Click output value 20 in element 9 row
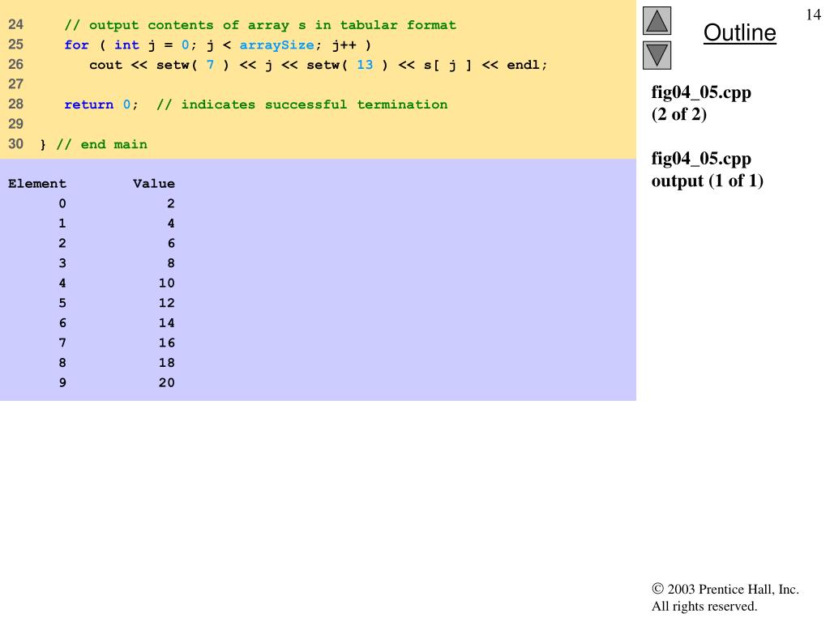This screenshot has height=622, width=830. coord(166,383)
